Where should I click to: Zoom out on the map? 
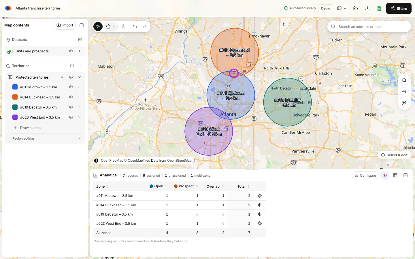tap(404, 92)
